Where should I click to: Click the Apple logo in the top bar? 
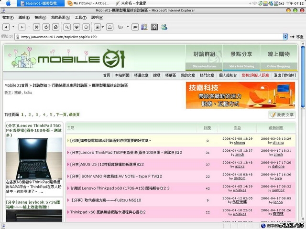8,3
